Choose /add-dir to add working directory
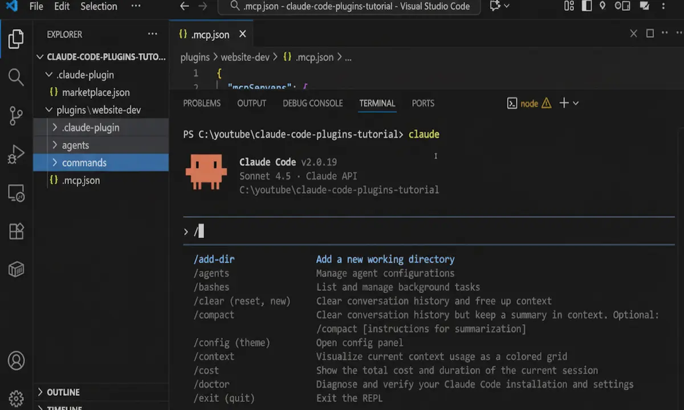Viewport: 684px width, 410px height. tap(214, 259)
